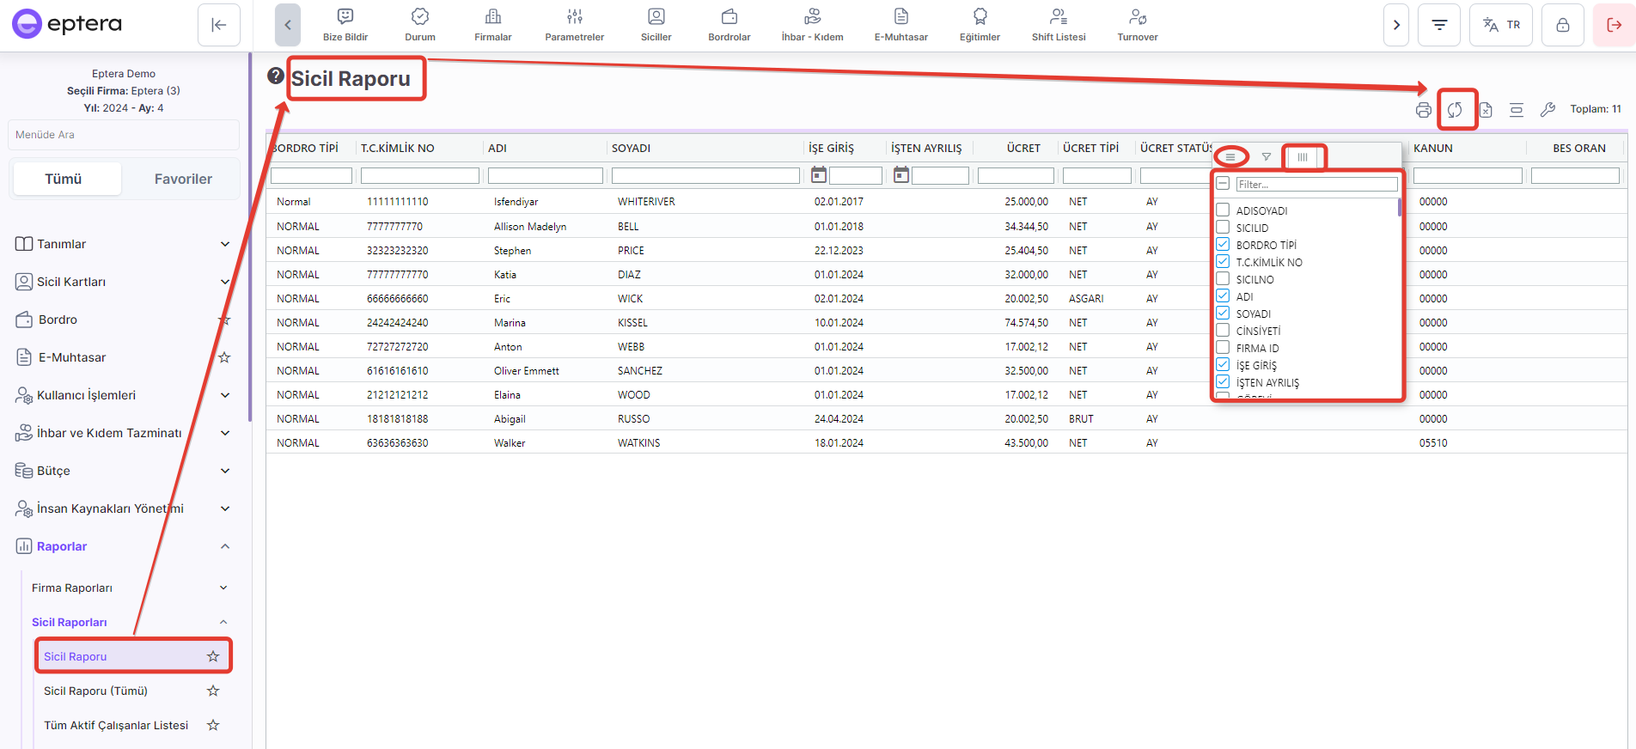The image size is (1636, 749).
Task: Switch to the Favoriler tab
Action: 183,179
